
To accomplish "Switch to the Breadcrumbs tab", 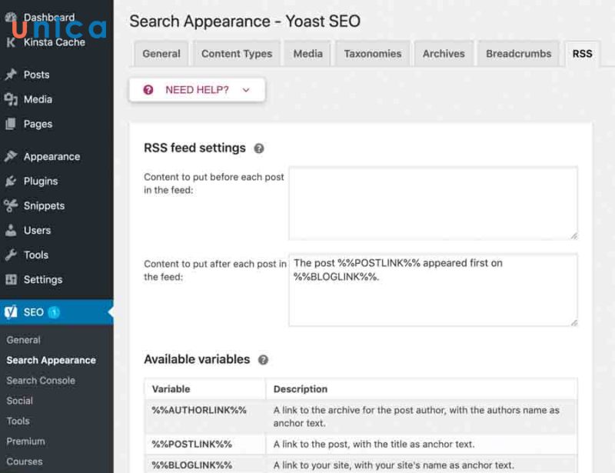I will pos(517,53).
